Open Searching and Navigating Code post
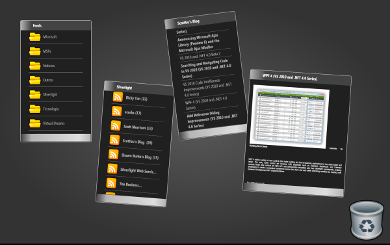The image size is (390, 245). tap(205, 69)
